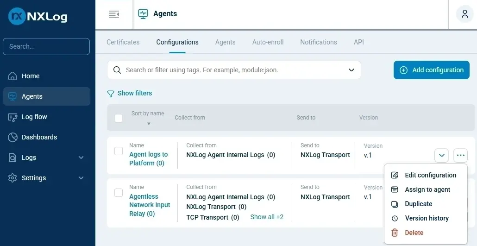This screenshot has height=246, width=477.
Task: Navigate to Home in the sidebar
Action: coord(47,76)
